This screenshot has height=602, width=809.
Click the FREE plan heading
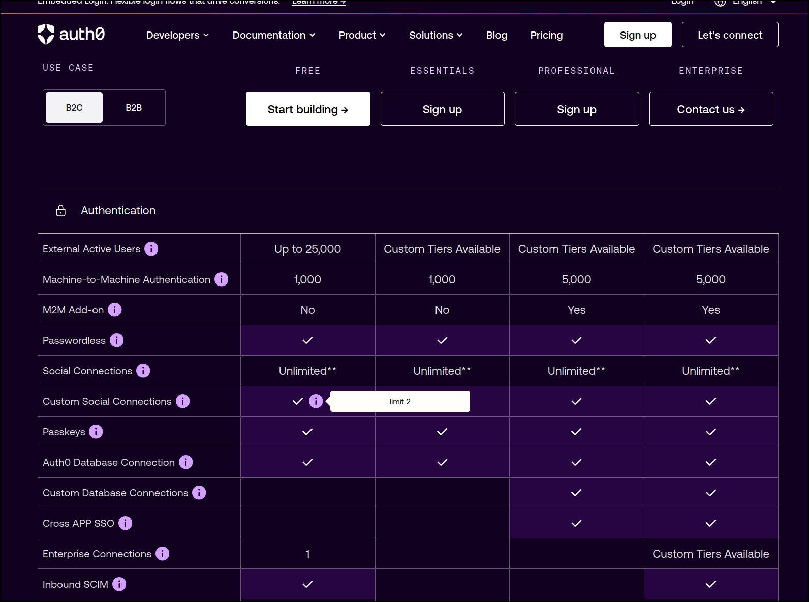(308, 71)
